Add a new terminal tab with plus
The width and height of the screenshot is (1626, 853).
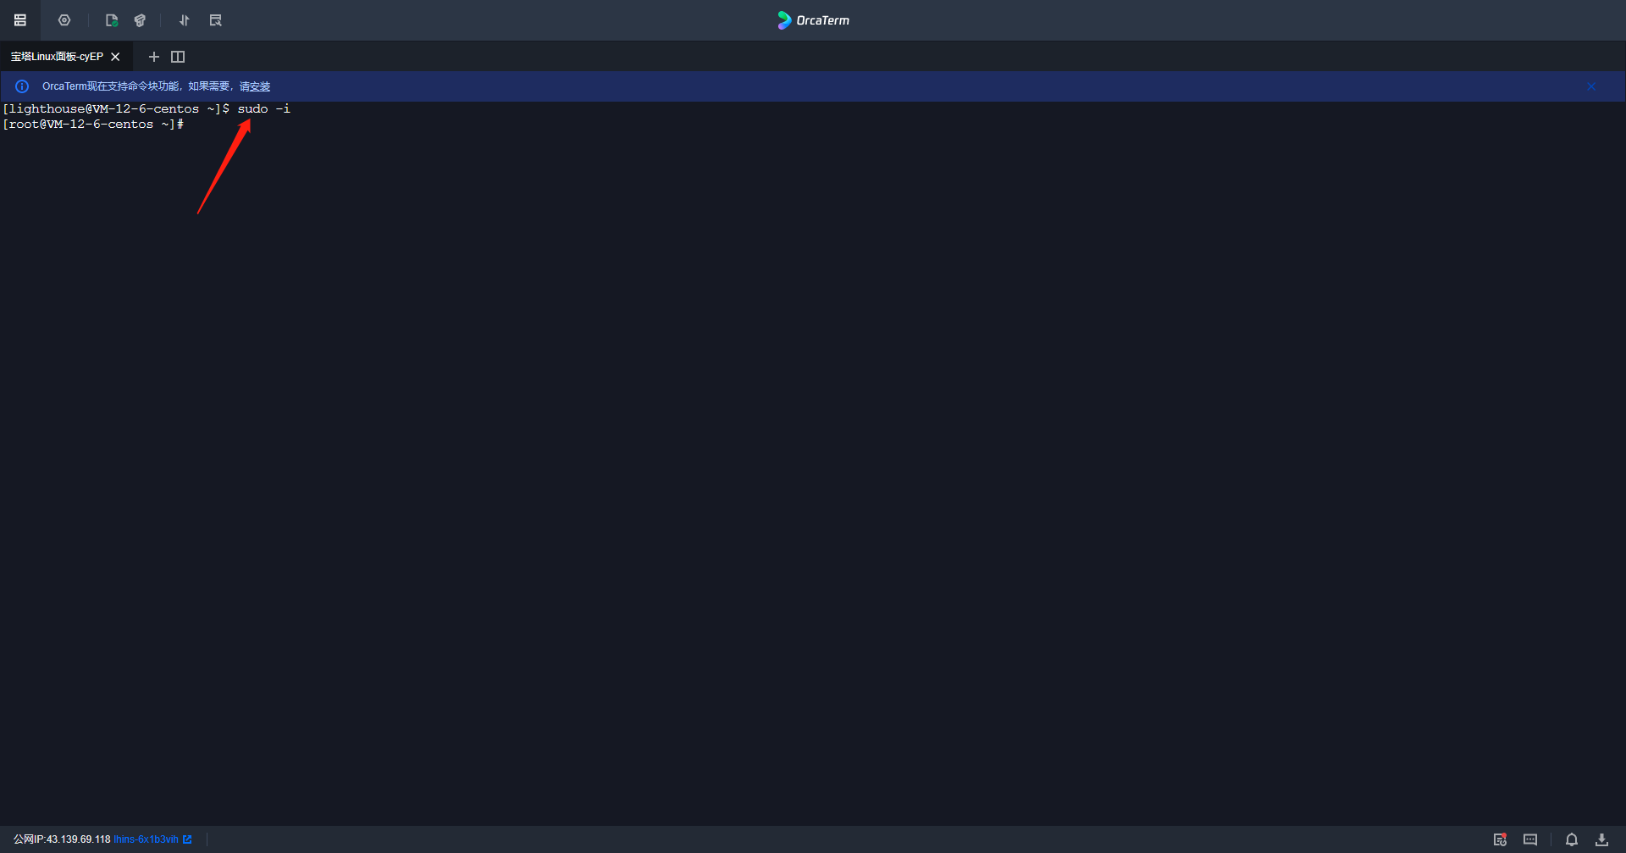(x=153, y=57)
